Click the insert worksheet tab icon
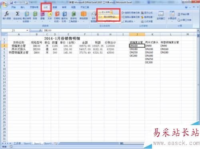Image resolution: width=200 pixels, height=149 pixels. click(x=56, y=143)
